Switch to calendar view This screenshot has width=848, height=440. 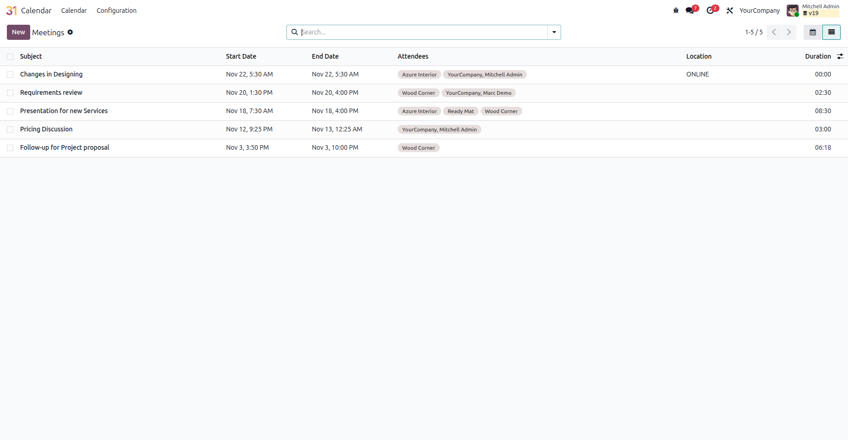click(x=813, y=32)
